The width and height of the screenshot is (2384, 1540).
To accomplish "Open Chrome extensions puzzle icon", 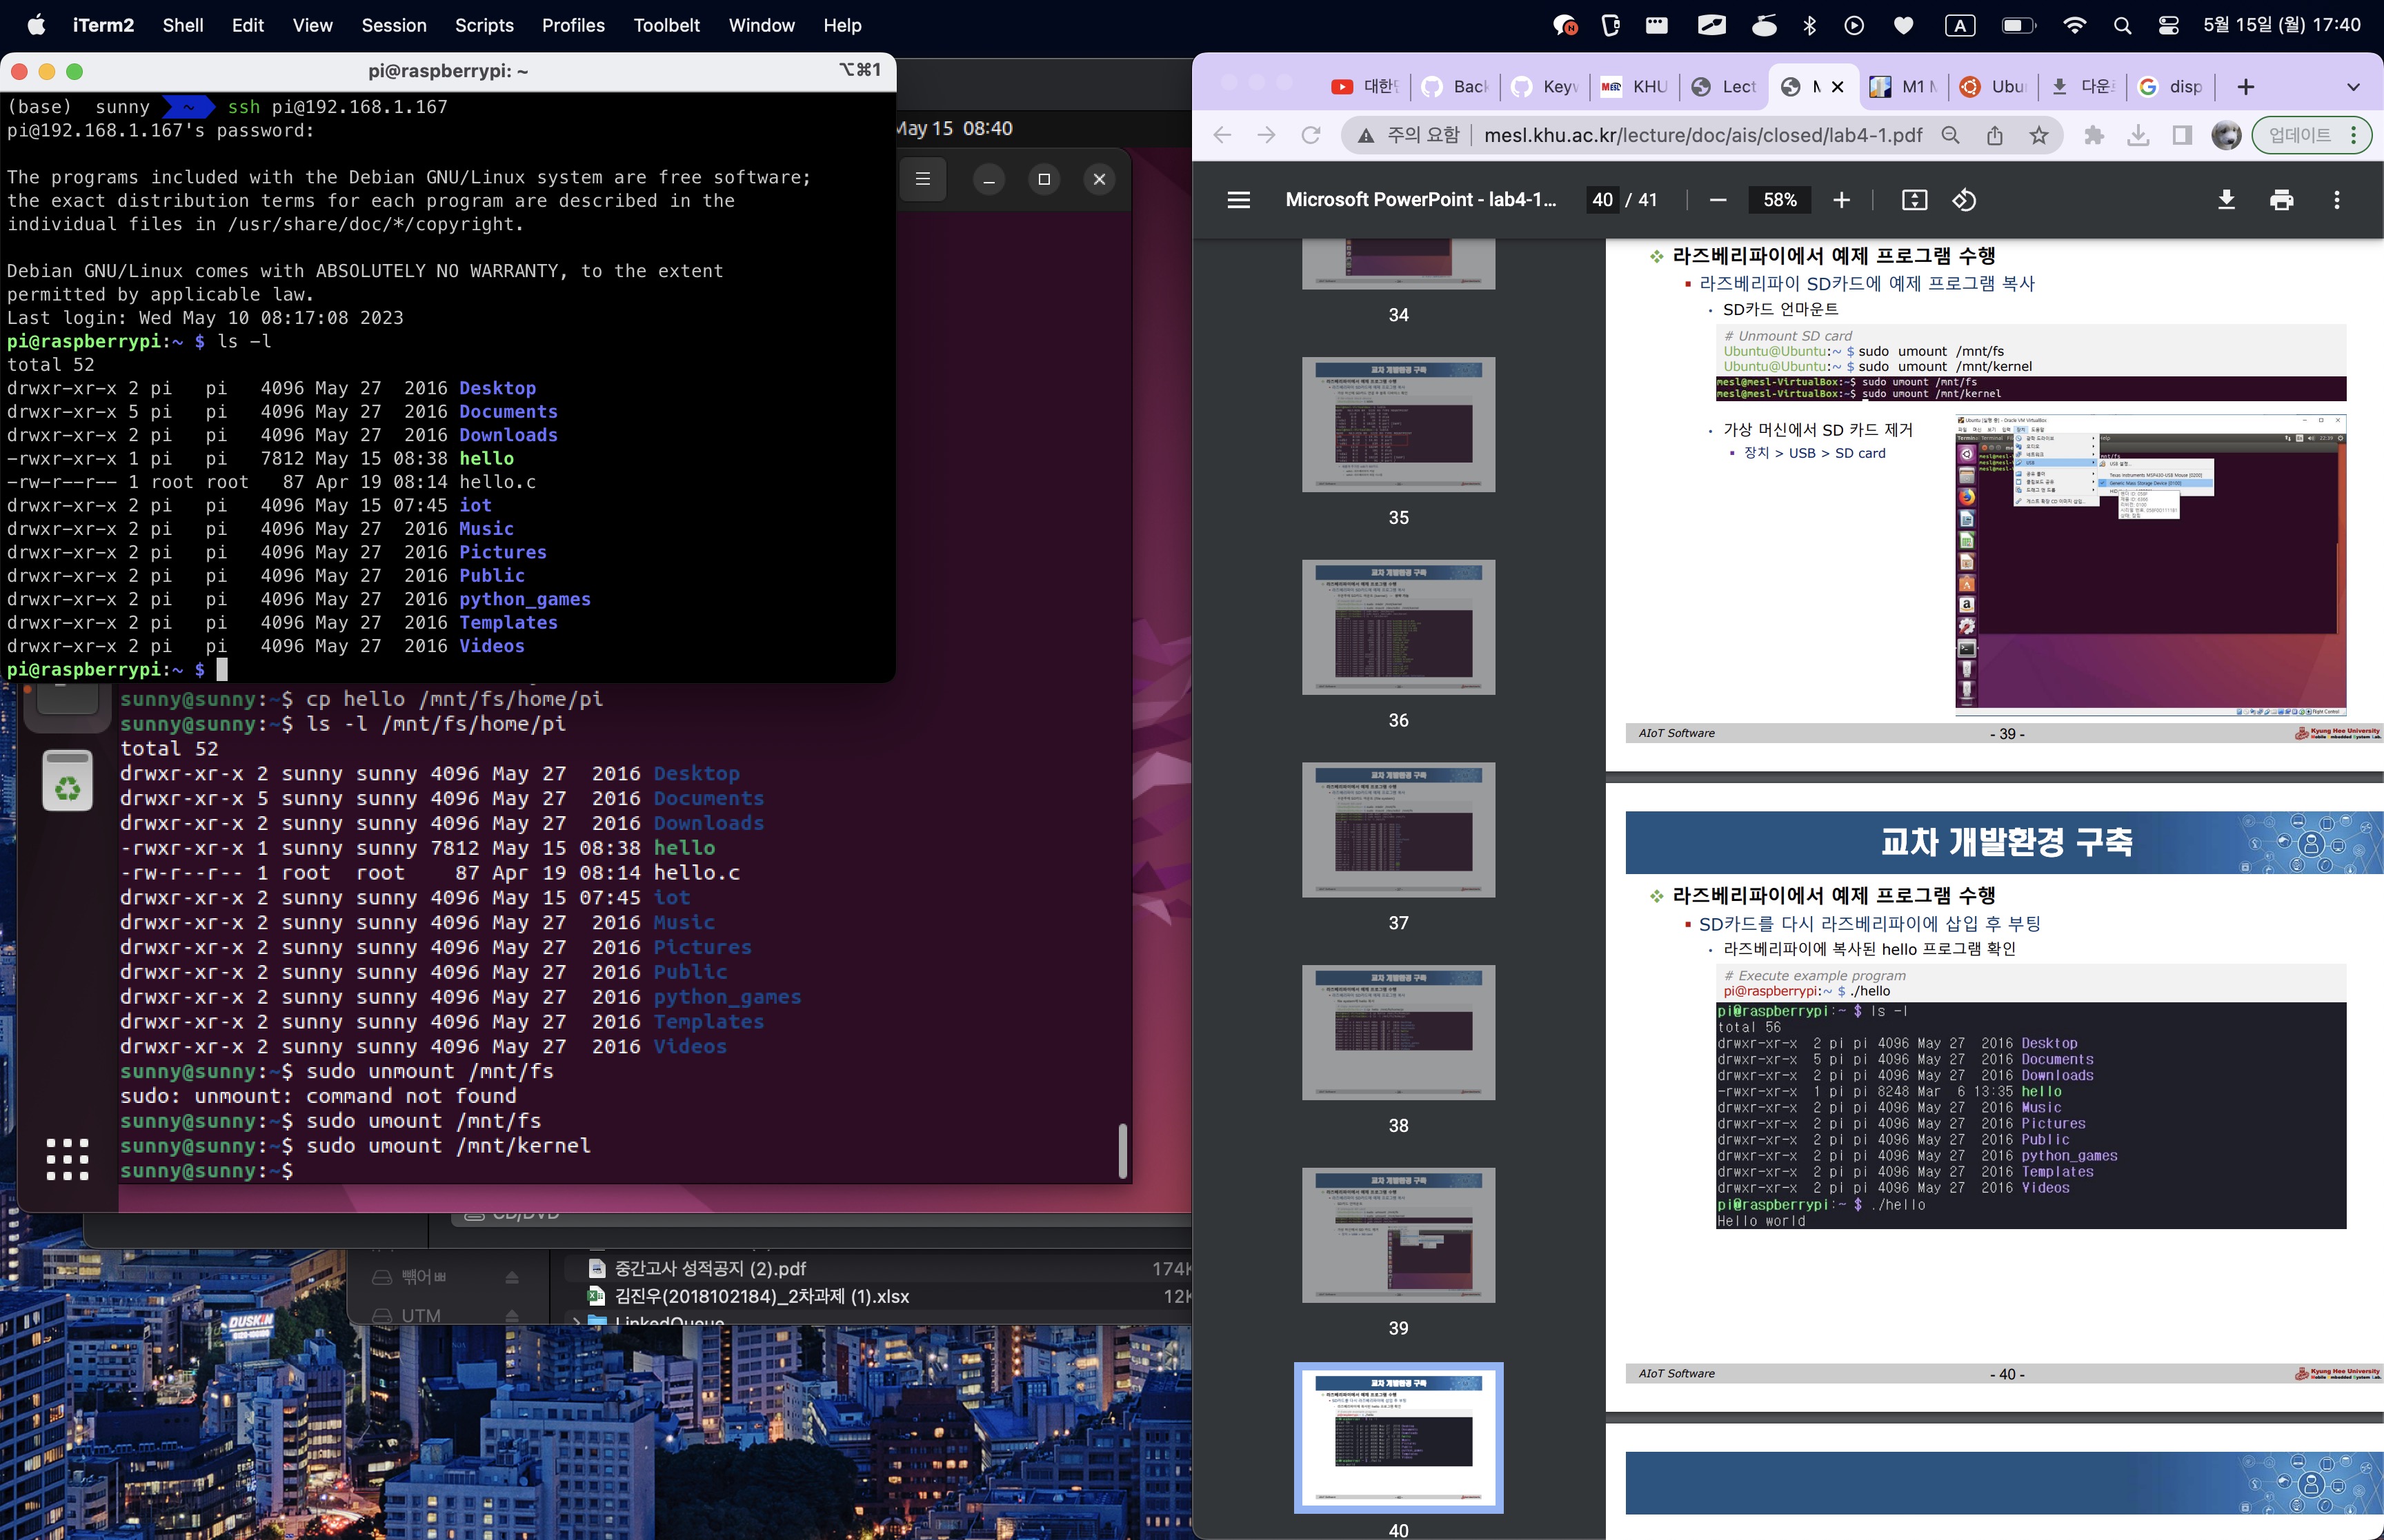I will (x=2093, y=135).
